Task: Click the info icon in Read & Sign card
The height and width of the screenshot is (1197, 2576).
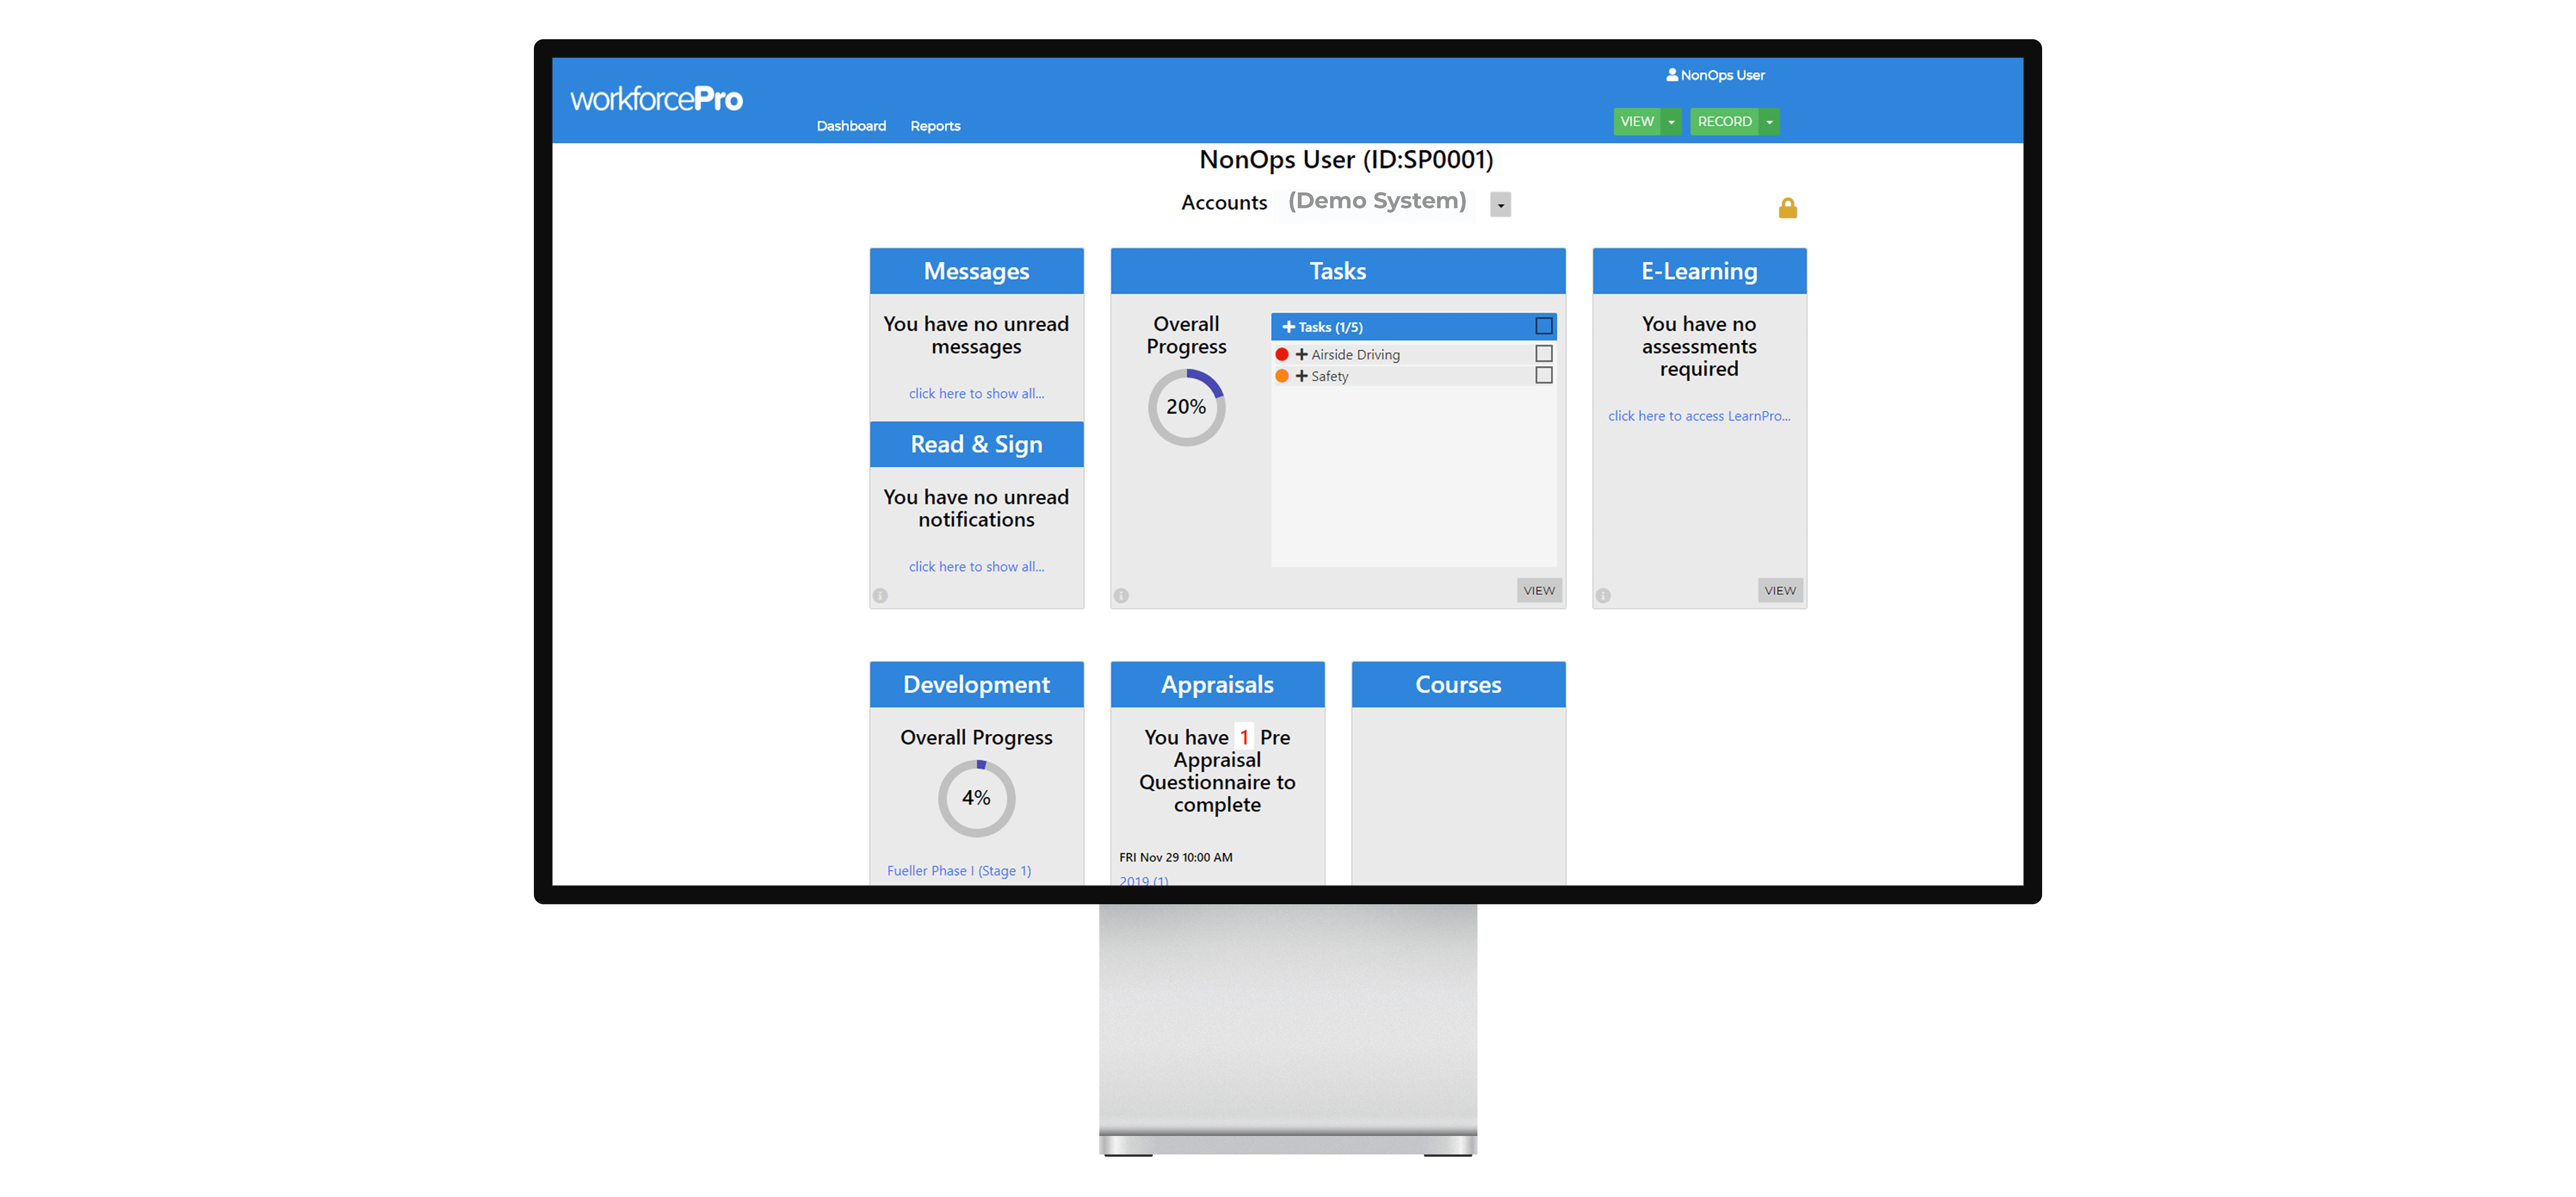Action: [880, 596]
